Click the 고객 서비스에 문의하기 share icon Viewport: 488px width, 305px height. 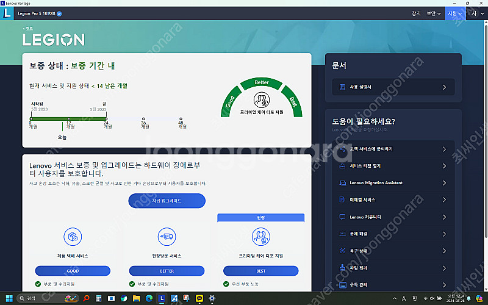coord(342,149)
